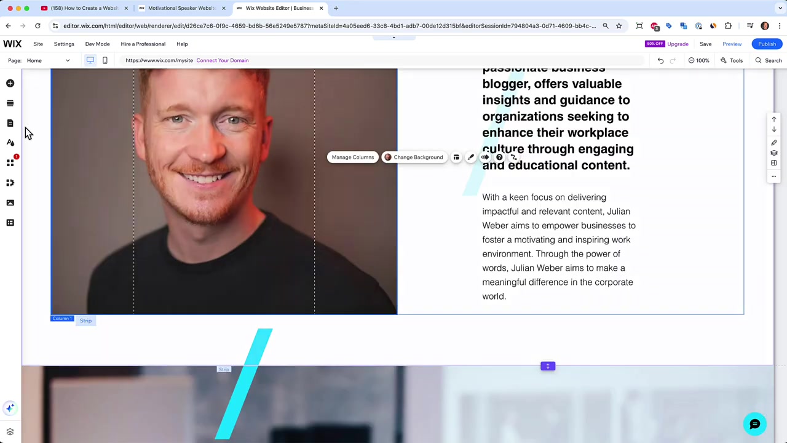This screenshot has width=787, height=443.
Task: Open the Media sidebar icon
Action: (x=10, y=202)
